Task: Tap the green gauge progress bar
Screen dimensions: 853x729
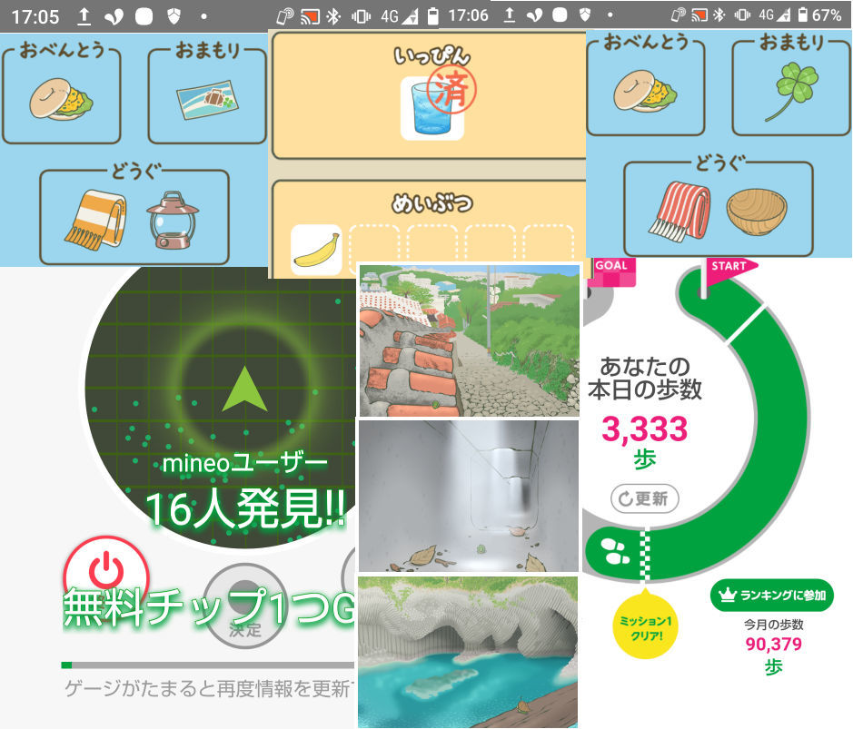Action: click(x=208, y=665)
